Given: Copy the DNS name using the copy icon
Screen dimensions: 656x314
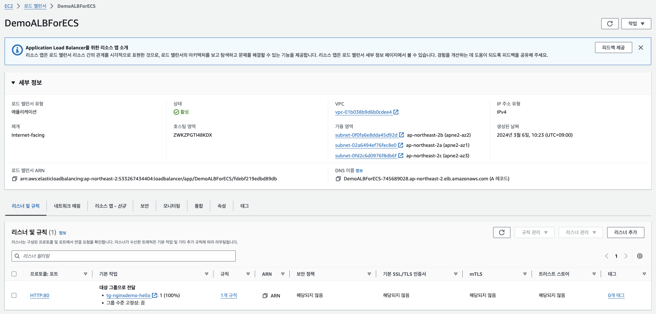Looking at the screenshot, I should click(x=338, y=179).
